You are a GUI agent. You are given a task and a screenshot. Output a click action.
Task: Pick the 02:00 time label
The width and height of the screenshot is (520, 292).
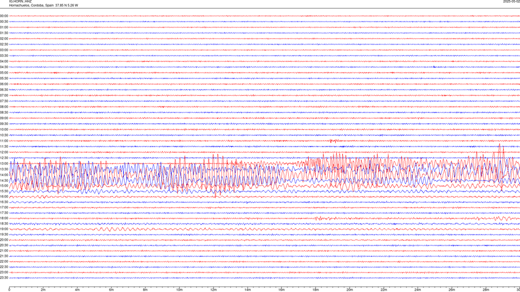4,39
